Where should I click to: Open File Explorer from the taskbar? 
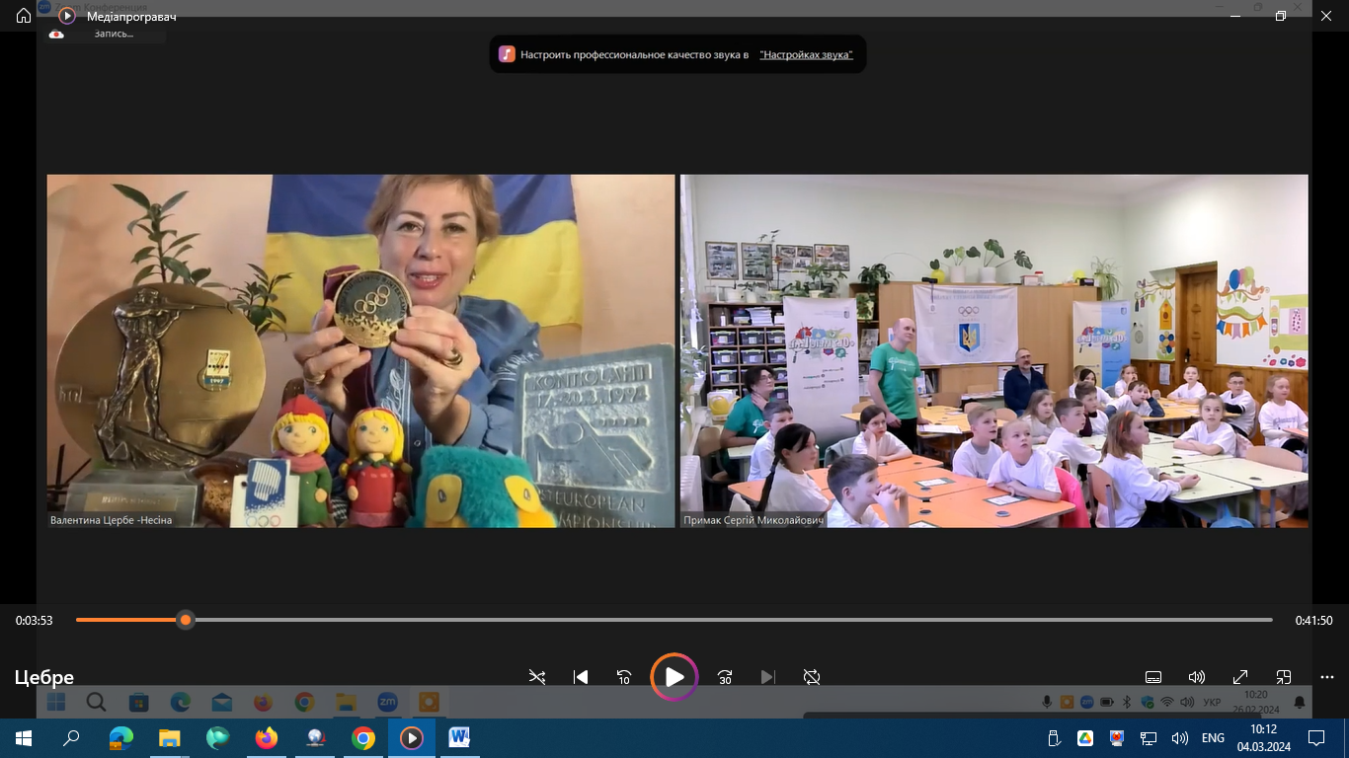point(170,737)
